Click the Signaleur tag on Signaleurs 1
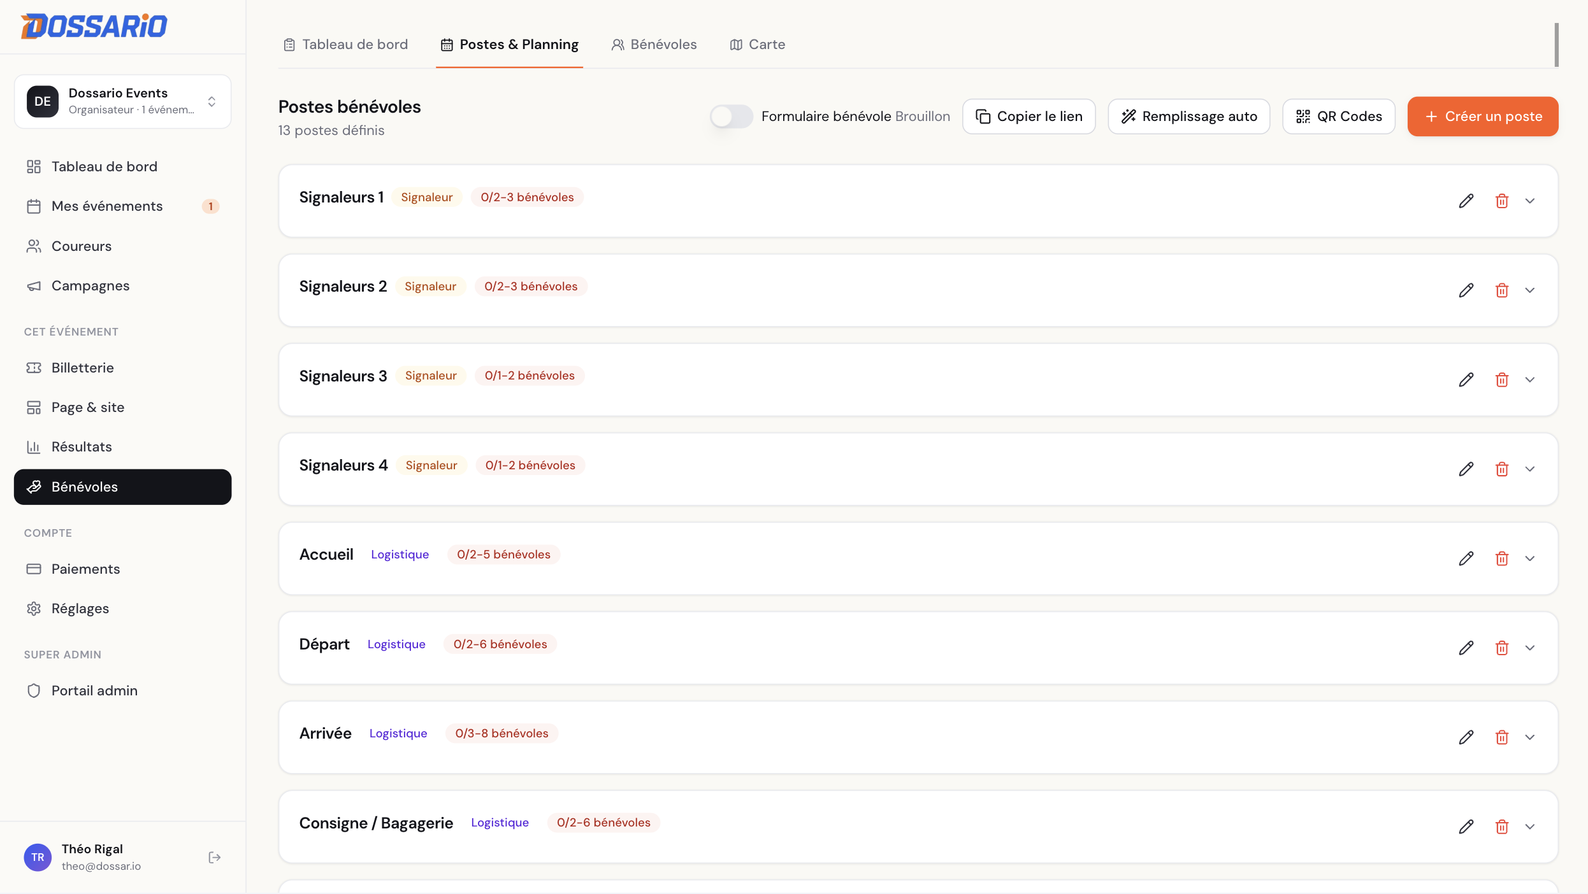The height and width of the screenshot is (894, 1588). (427, 197)
